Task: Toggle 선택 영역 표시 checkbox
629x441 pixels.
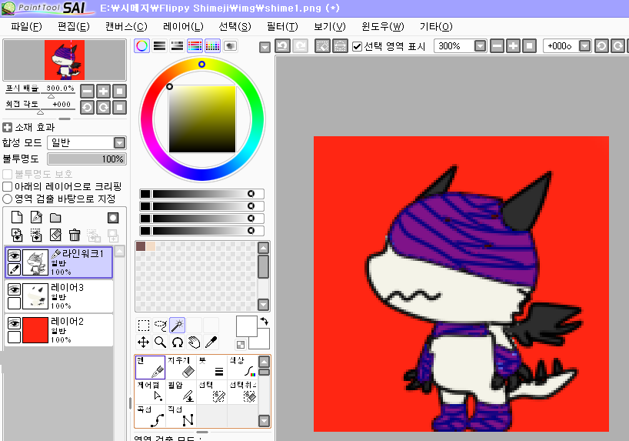Action: [x=357, y=47]
